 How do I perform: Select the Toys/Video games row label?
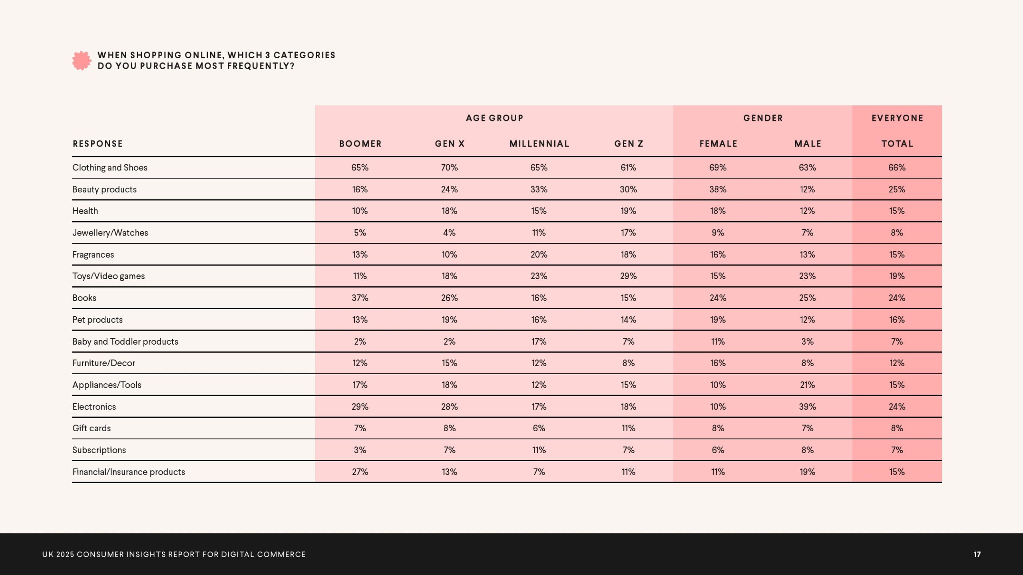[x=108, y=276]
